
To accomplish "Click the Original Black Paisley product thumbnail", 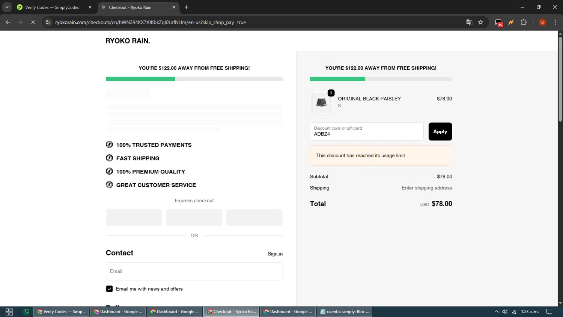I will coord(321,103).
